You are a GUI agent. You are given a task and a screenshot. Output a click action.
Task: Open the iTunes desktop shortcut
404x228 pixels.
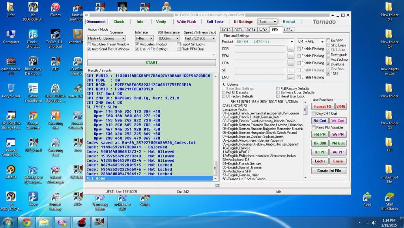55,8
